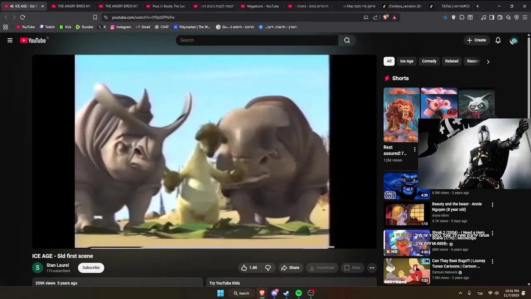Open Can They Beat Bugs thumbnail

407,271
